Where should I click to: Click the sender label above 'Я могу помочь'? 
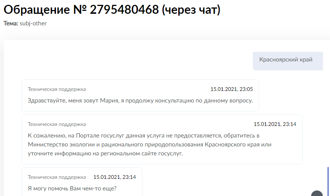(57, 177)
